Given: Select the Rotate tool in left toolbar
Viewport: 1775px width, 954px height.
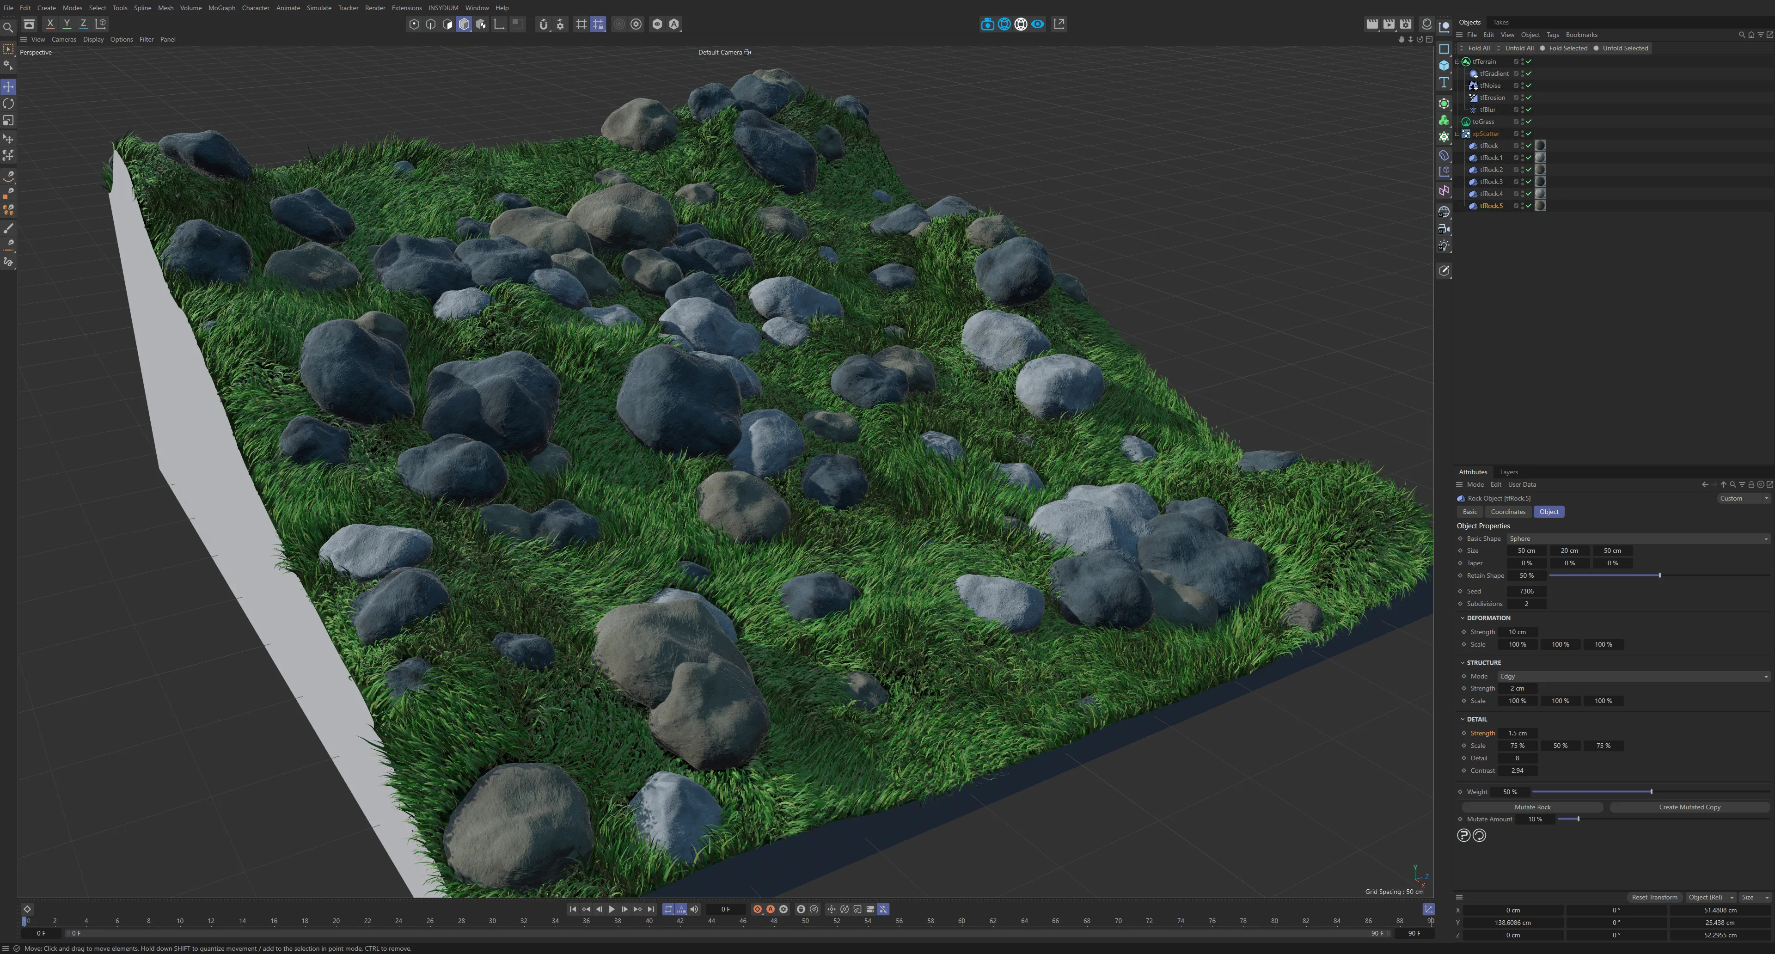Looking at the screenshot, I should [8, 104].
